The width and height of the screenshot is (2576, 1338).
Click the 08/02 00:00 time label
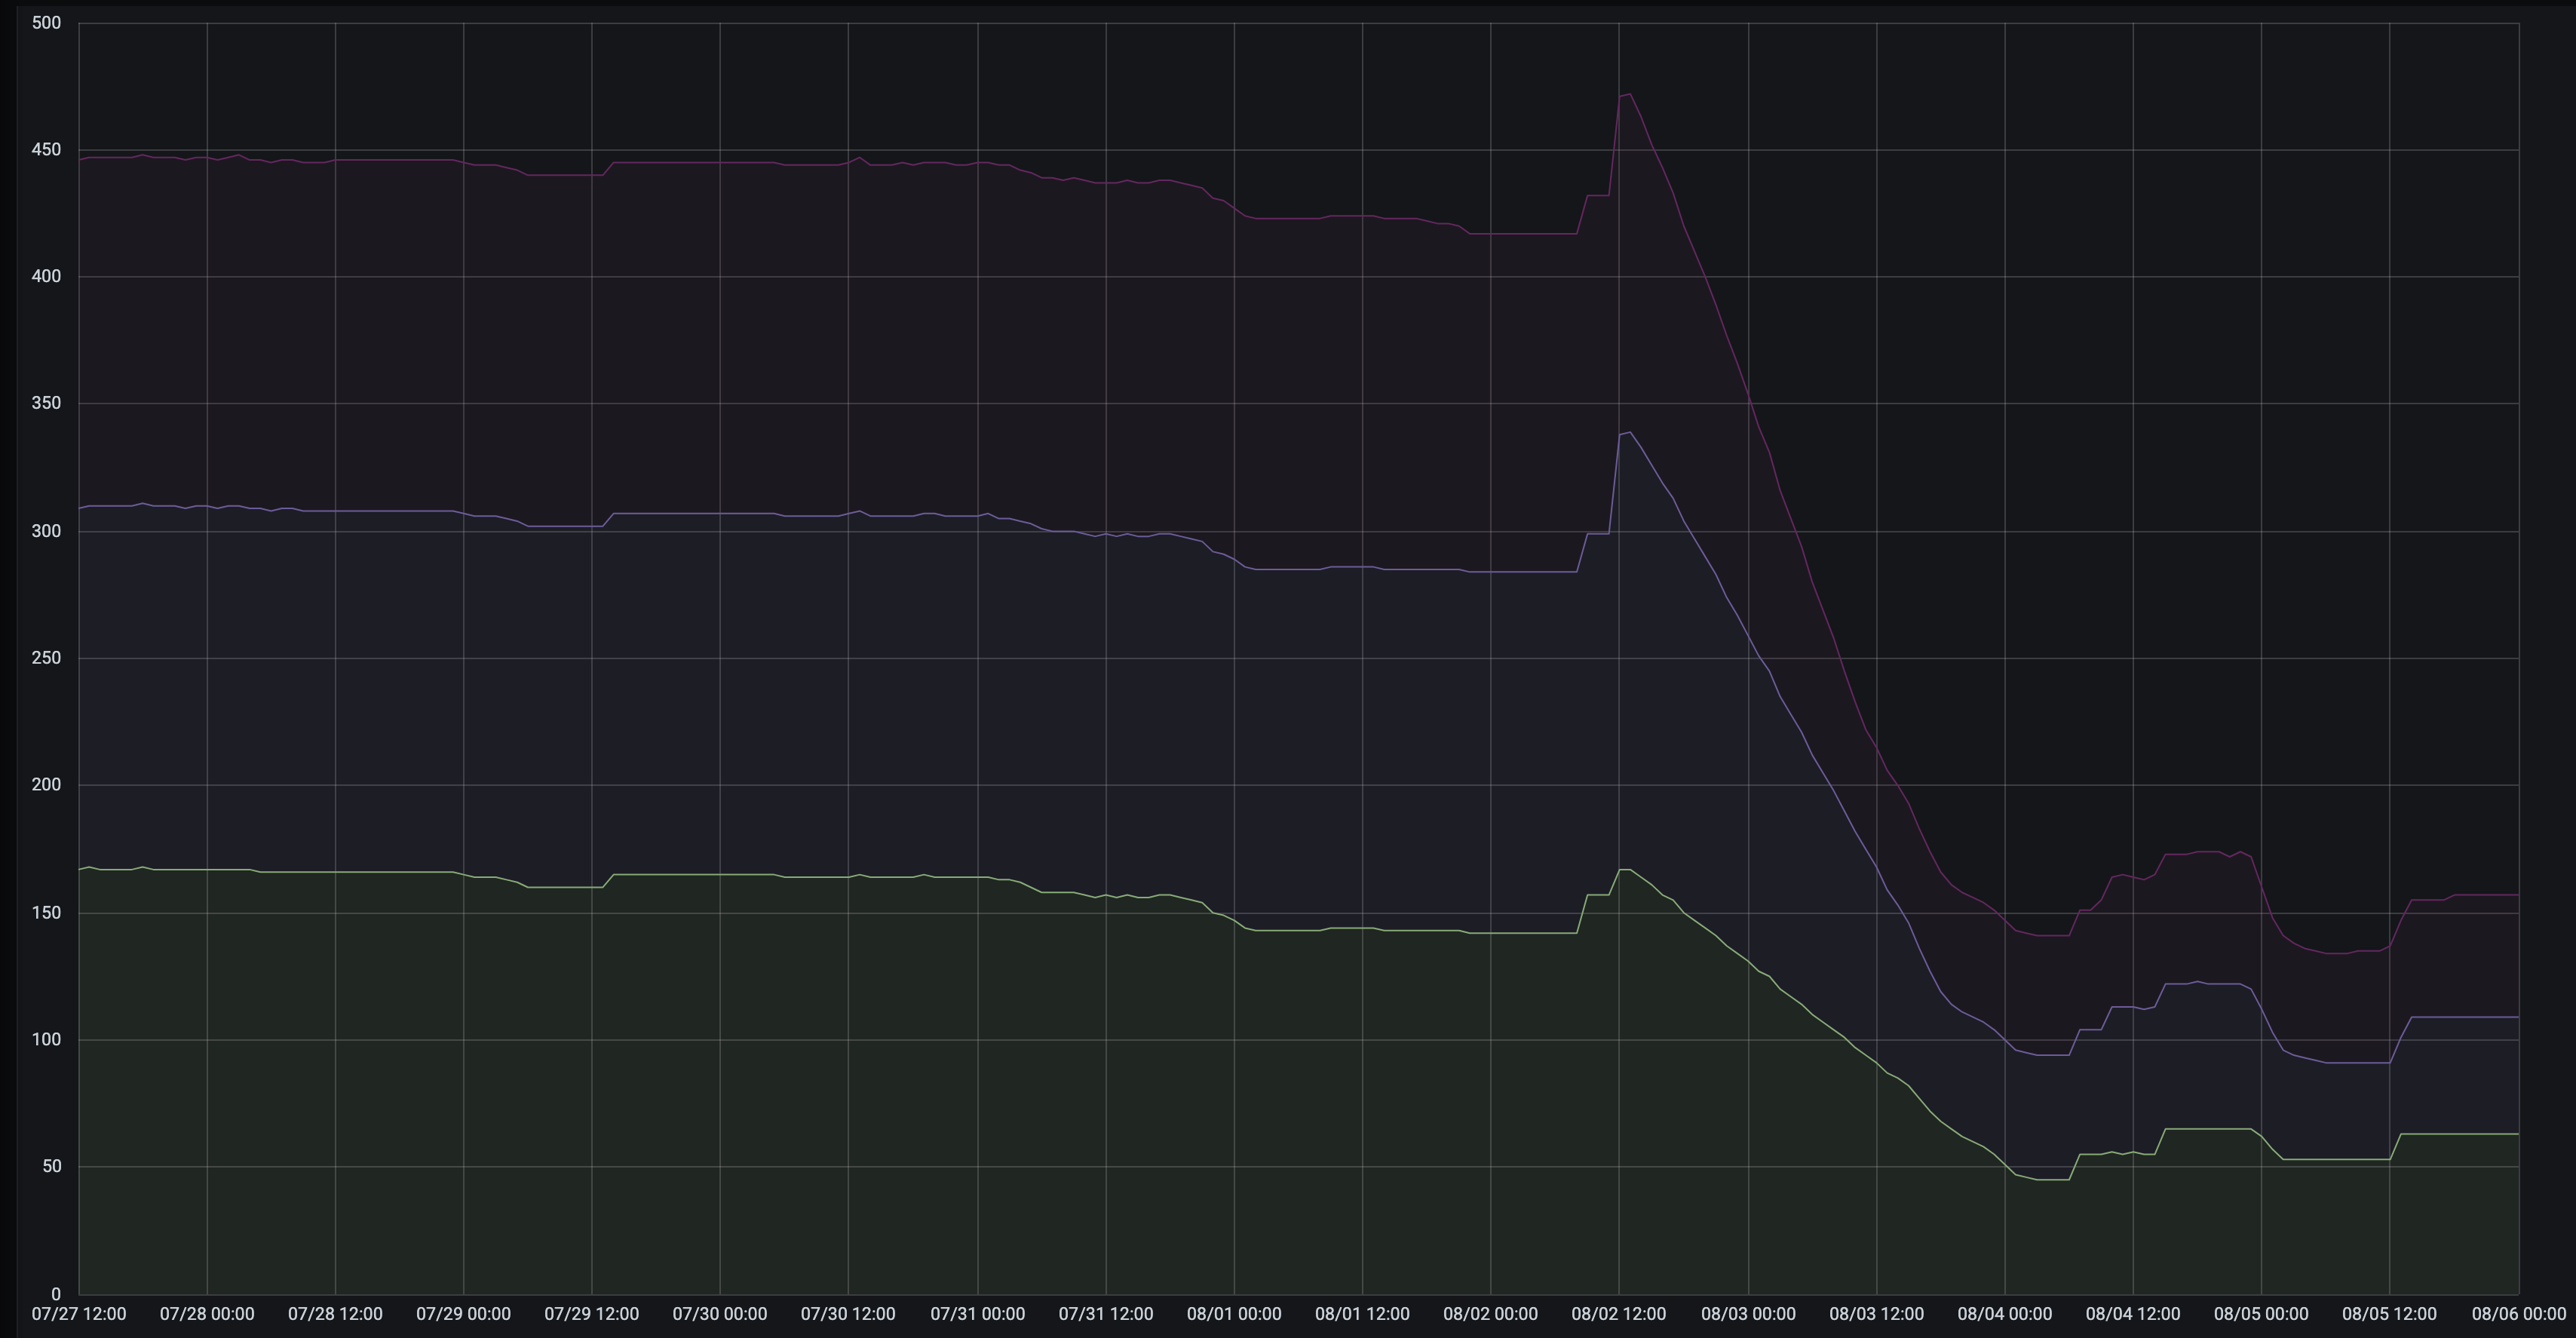tap(1490, 1314)
